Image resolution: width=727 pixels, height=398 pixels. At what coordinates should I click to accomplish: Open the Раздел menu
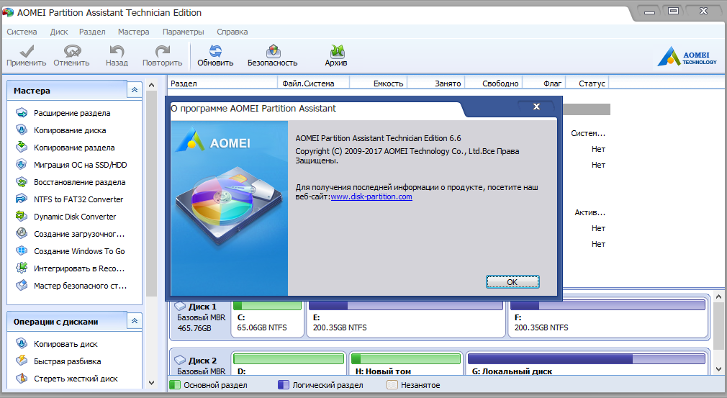pos(92,32)
